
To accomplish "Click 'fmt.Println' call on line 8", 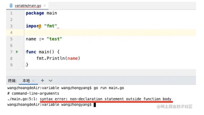I will click(51, 58).
